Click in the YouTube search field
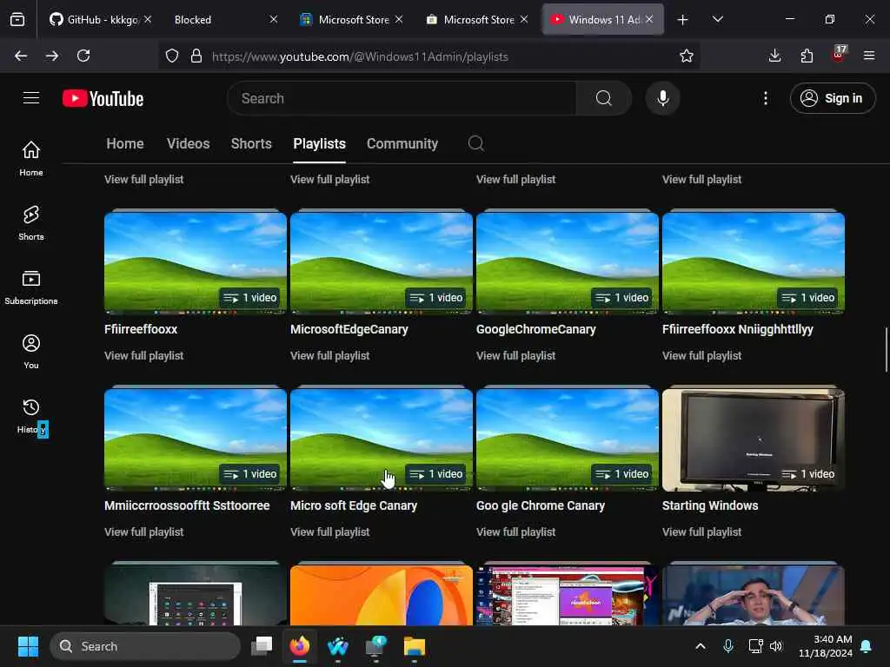Image resolution: width=890 pixels, height=667 pixels. (402, 98)
